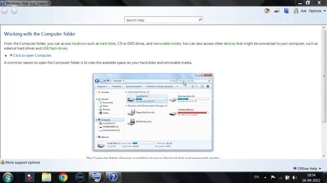Open Windows Explorer from the taskbar
The height and width of the screenshot is (183, 327).
tap(46, 177)
